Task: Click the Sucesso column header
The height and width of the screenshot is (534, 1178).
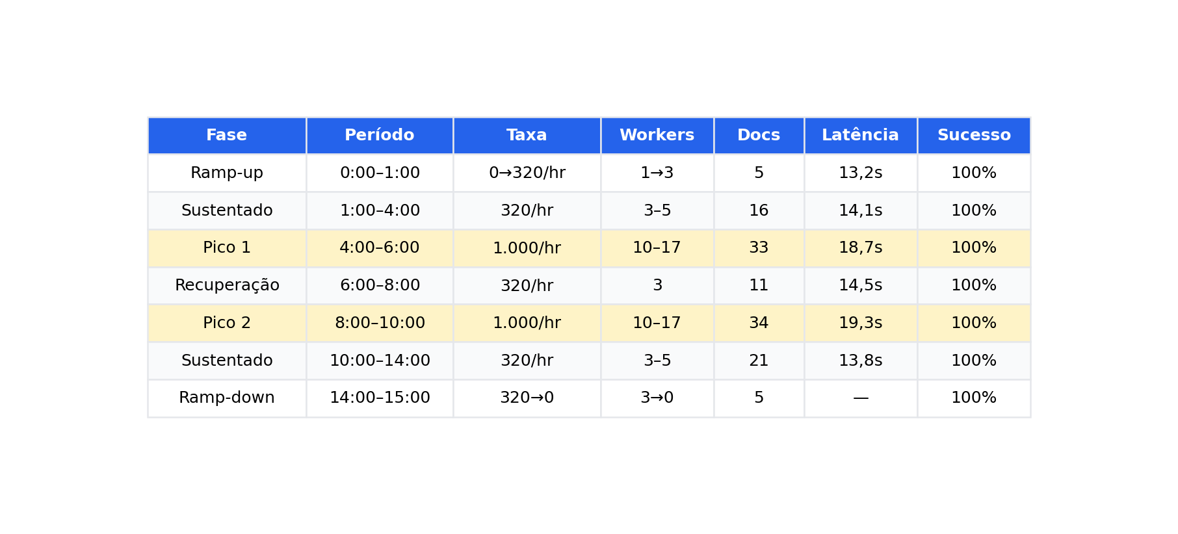Action: coord(974,136)
